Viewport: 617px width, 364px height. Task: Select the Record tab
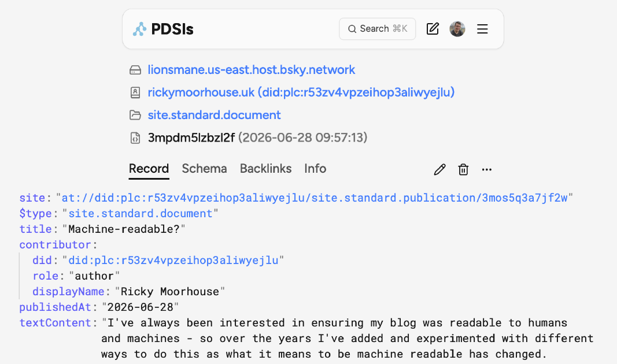click(x=149, y=169)
